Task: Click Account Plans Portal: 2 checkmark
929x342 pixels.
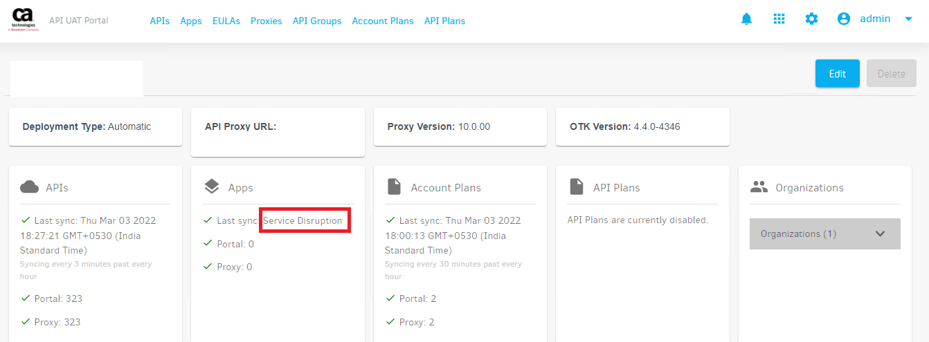Action: click(391, 298)
